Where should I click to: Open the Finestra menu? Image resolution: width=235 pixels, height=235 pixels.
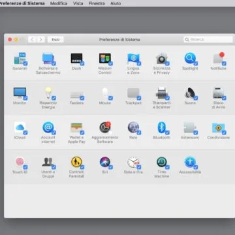click(x=97, y=3)
